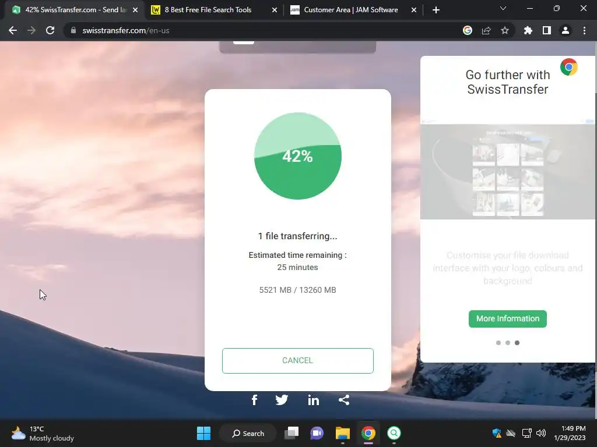The height and width of the screenshot is (447, 597).
Task: Share on Twitter icon
Action: coord(282,400)
